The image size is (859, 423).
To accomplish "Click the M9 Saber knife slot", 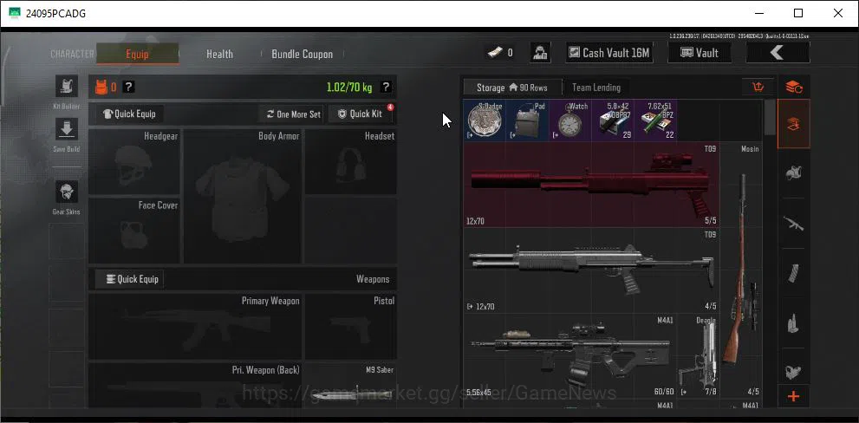I will [x=350, y=385].
